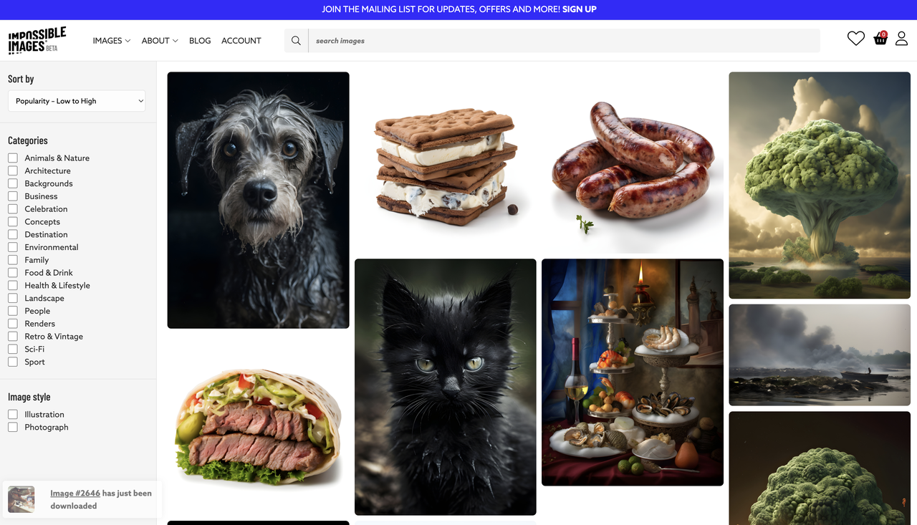
Task: Open the ACCOUNT page
Action: (241, 41)
